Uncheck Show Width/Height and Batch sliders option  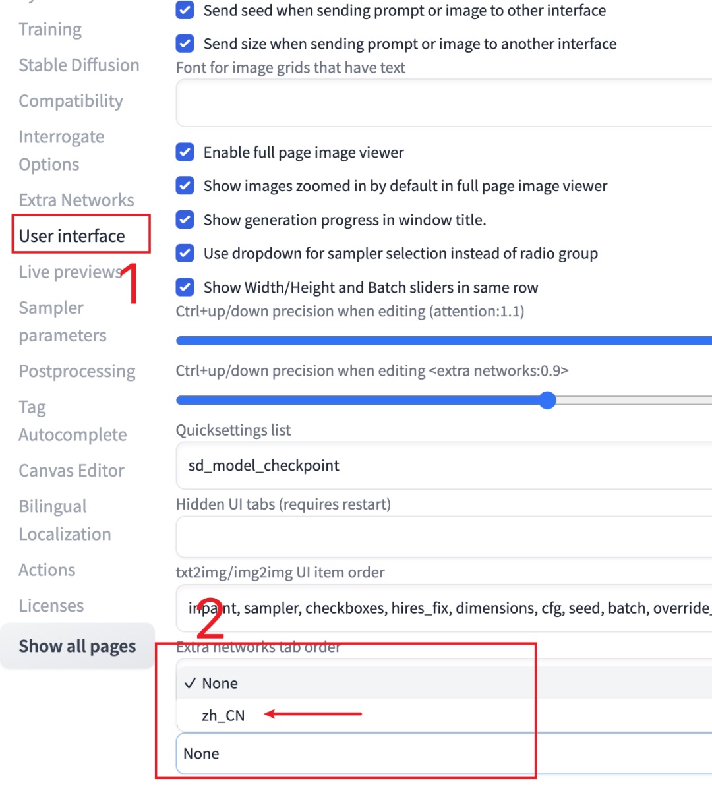[185, 287]
